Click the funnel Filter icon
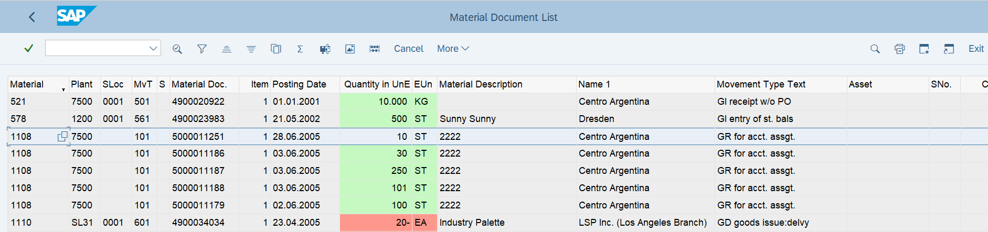This screenshot has width=988, height=232. [201, 49]
